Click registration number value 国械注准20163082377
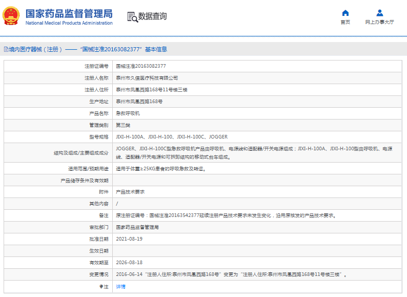 pyautogui.click(x=140, y=66)
